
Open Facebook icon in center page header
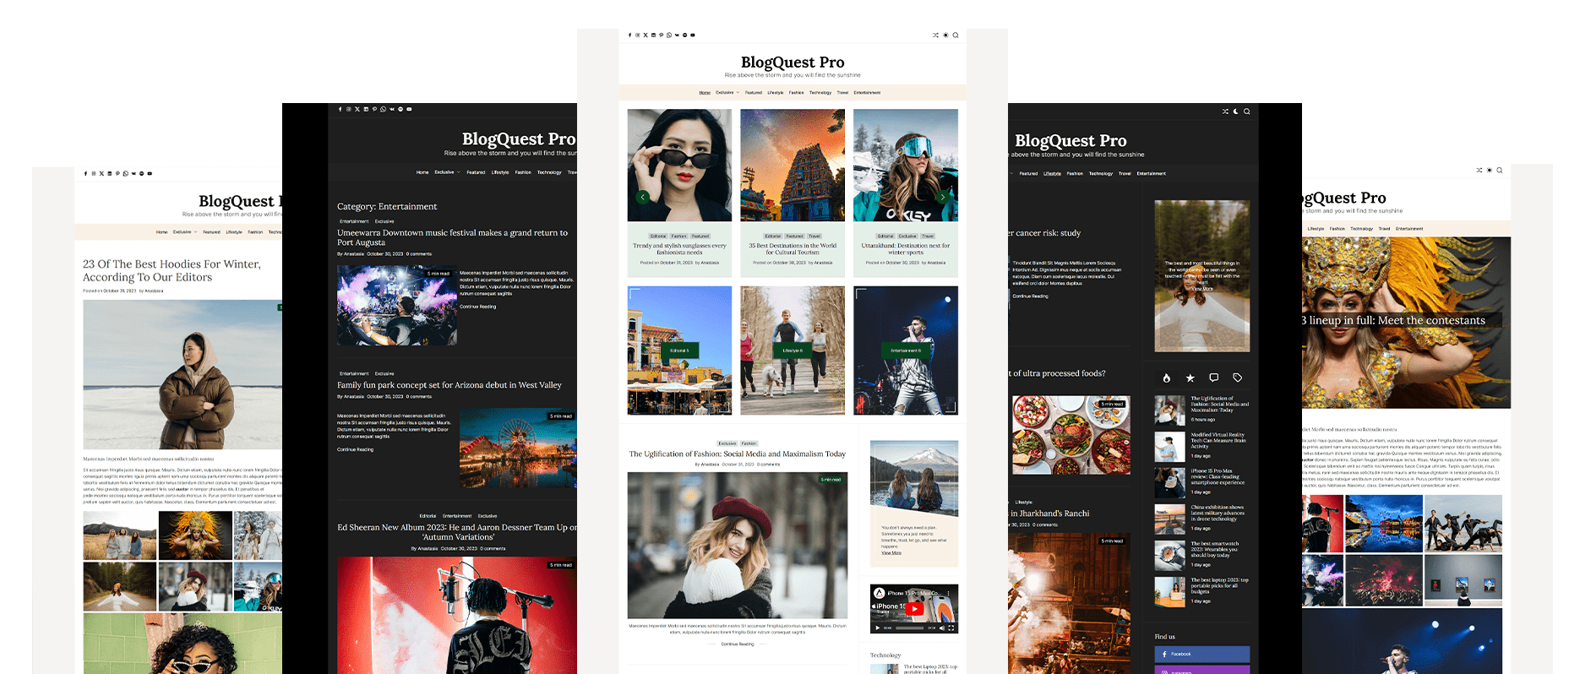tap(629, 35)
